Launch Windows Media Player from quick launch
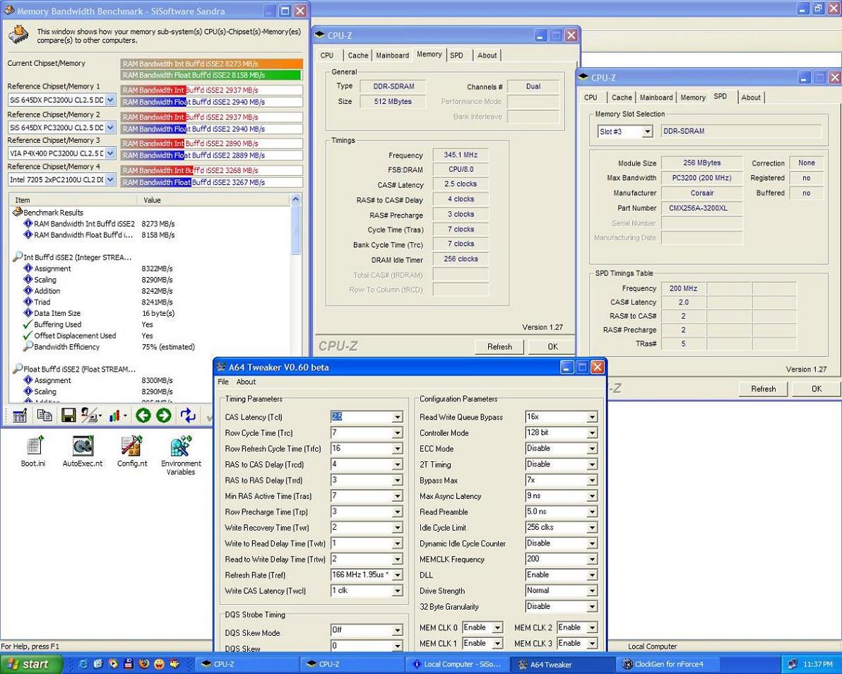This screenshot has width=842, height=674. point(113,664)
